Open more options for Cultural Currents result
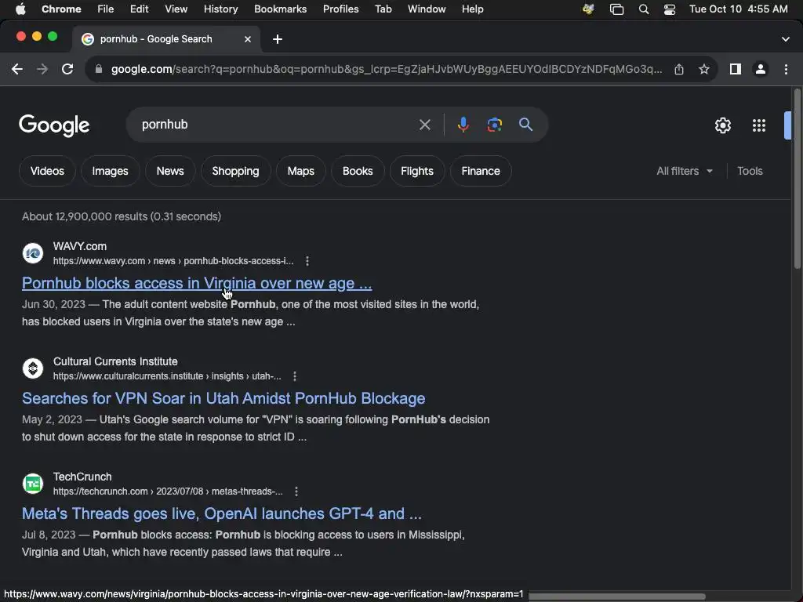Image resolution: width=803 pixels, height=602 pixels. (295, 376)
